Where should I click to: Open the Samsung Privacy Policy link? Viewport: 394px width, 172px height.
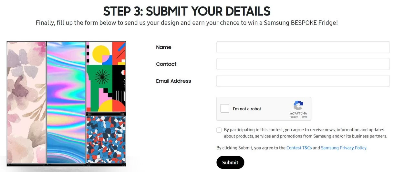point(344,148)
